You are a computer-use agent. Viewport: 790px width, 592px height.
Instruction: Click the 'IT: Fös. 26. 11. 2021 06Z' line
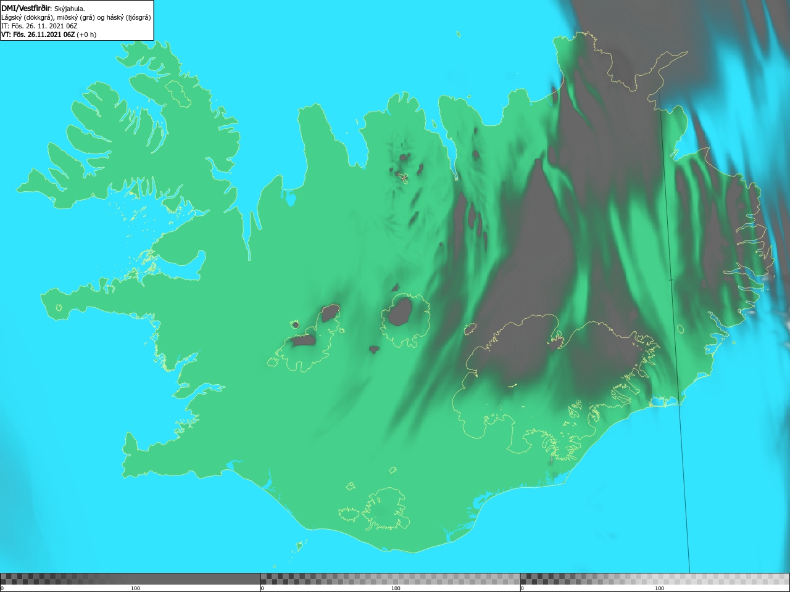(x=39, y=26)
